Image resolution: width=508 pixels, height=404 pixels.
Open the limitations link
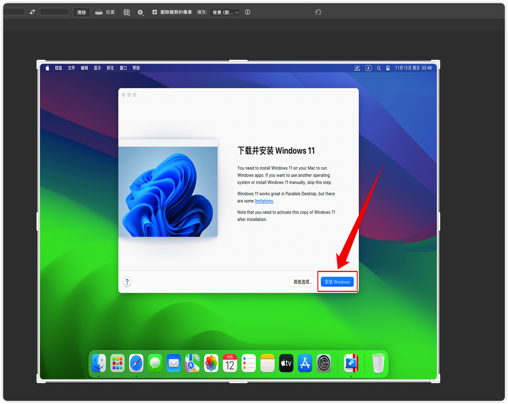click(x=264, y=201)
